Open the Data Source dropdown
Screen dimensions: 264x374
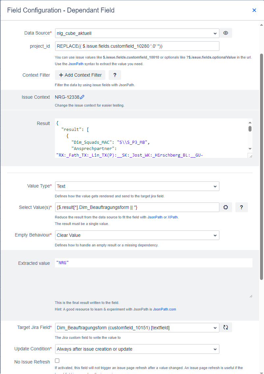tap(137, 33)
